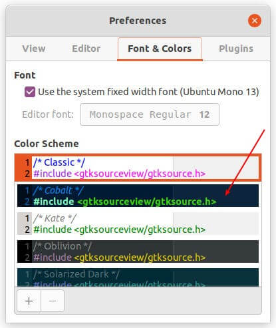Choose the Cobalt color scheme
This screenshot has width=276, height=328.
click(138, 196)
